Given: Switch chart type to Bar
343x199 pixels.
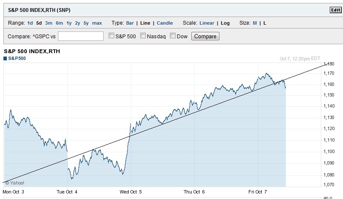Looking at the screenshot, I should (130, 23).
